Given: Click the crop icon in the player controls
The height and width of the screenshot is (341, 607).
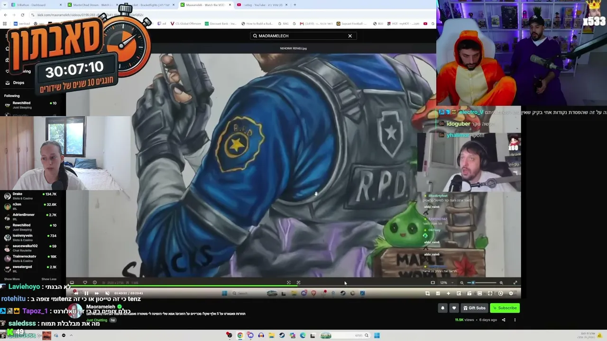Looking at the screenshot, I should tap(427, 294).
